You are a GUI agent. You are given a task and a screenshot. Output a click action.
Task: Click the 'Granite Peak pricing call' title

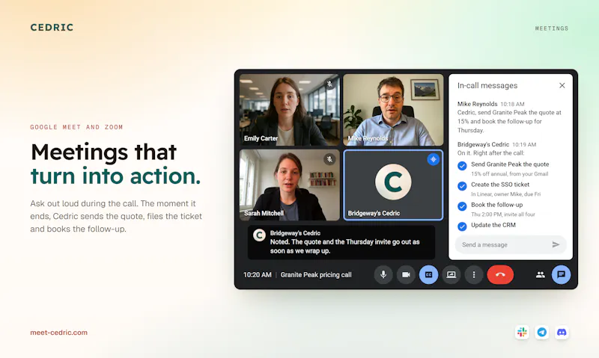tap(316, 274)
